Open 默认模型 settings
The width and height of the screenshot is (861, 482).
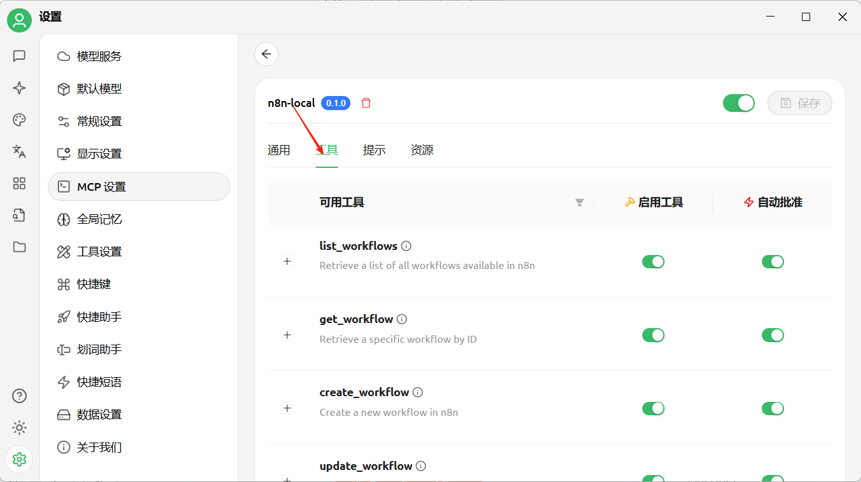point(139,89)
